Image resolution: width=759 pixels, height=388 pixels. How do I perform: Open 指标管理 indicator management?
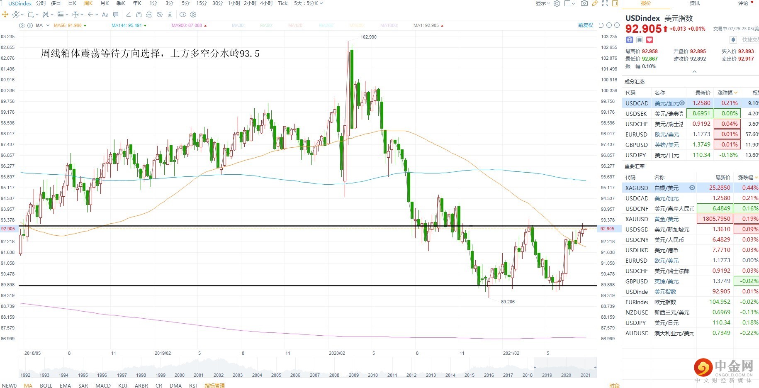(x=214, y=386)
